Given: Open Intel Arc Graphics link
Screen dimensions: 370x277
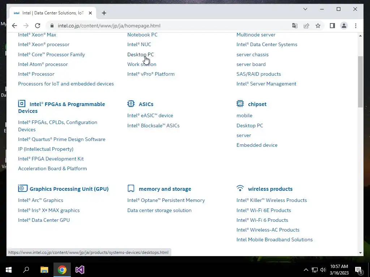Looking at the screenshot, I should tap(40, 200).
